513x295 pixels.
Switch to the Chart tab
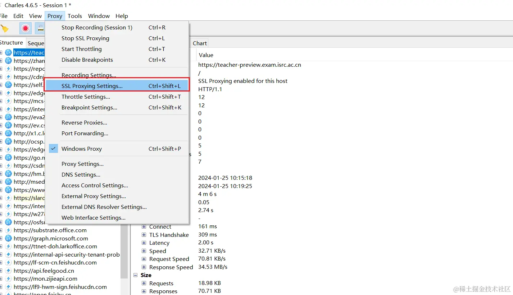click(x=200, y=43)
